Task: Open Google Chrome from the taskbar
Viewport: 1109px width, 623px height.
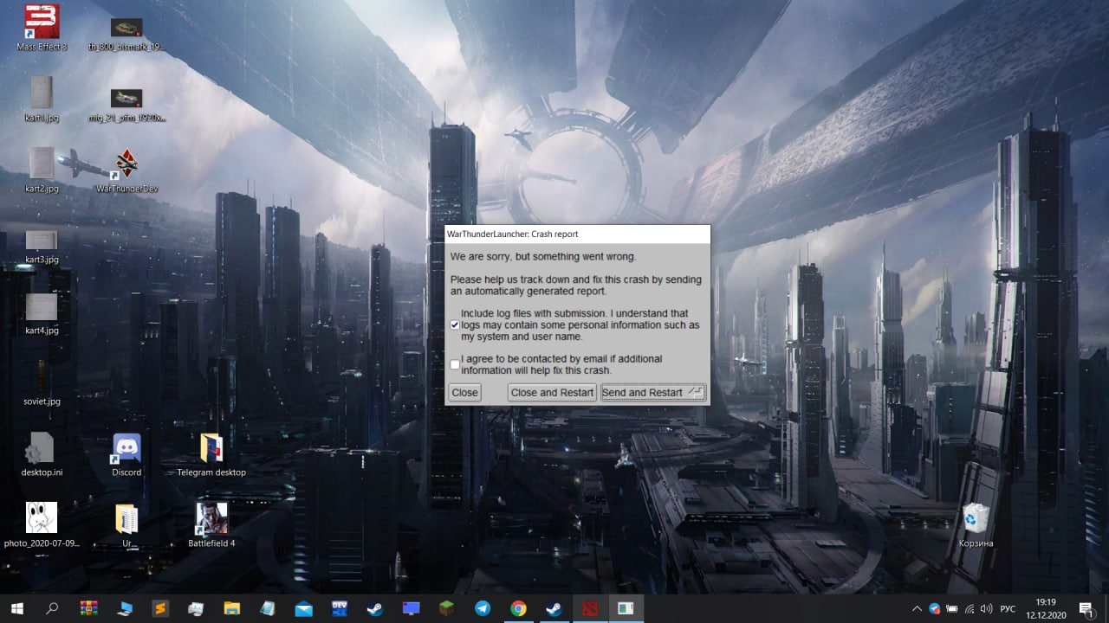Action: [518, 608]
